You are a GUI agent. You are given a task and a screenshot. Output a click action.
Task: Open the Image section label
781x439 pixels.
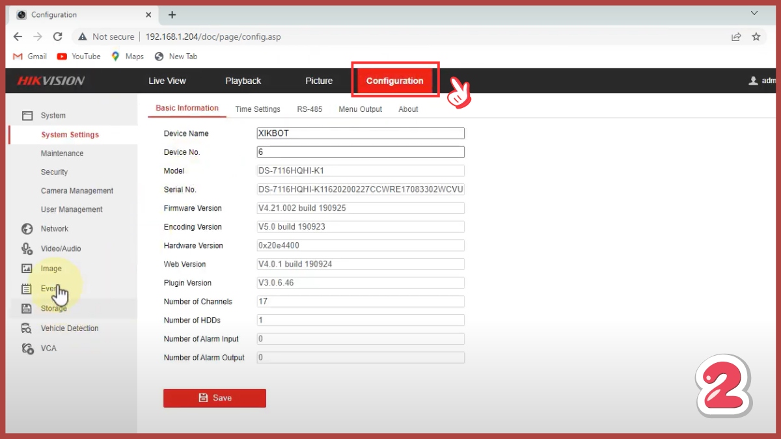tap(51, 269)
